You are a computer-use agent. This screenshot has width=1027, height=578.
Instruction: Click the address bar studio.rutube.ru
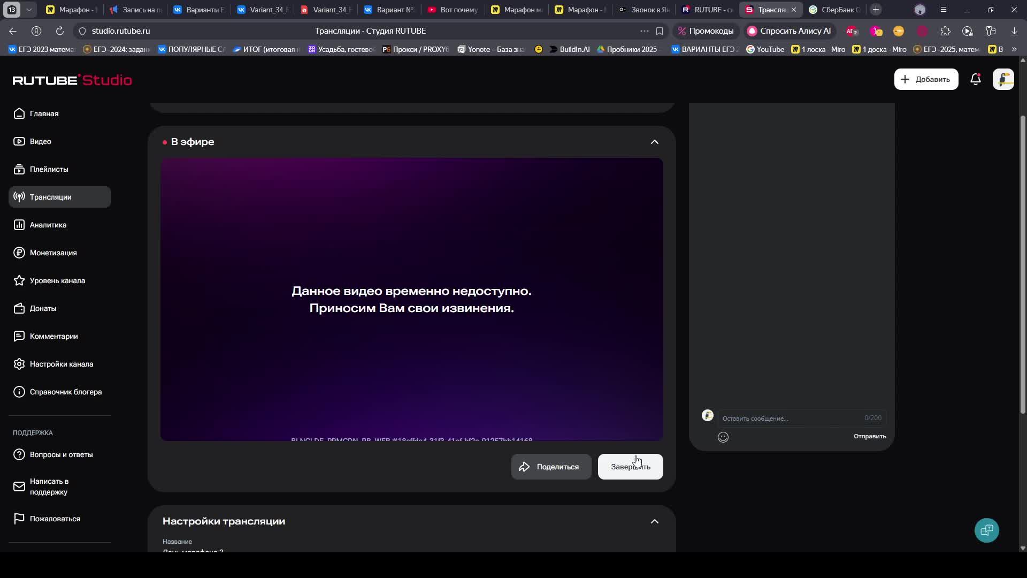pos(121,31)
